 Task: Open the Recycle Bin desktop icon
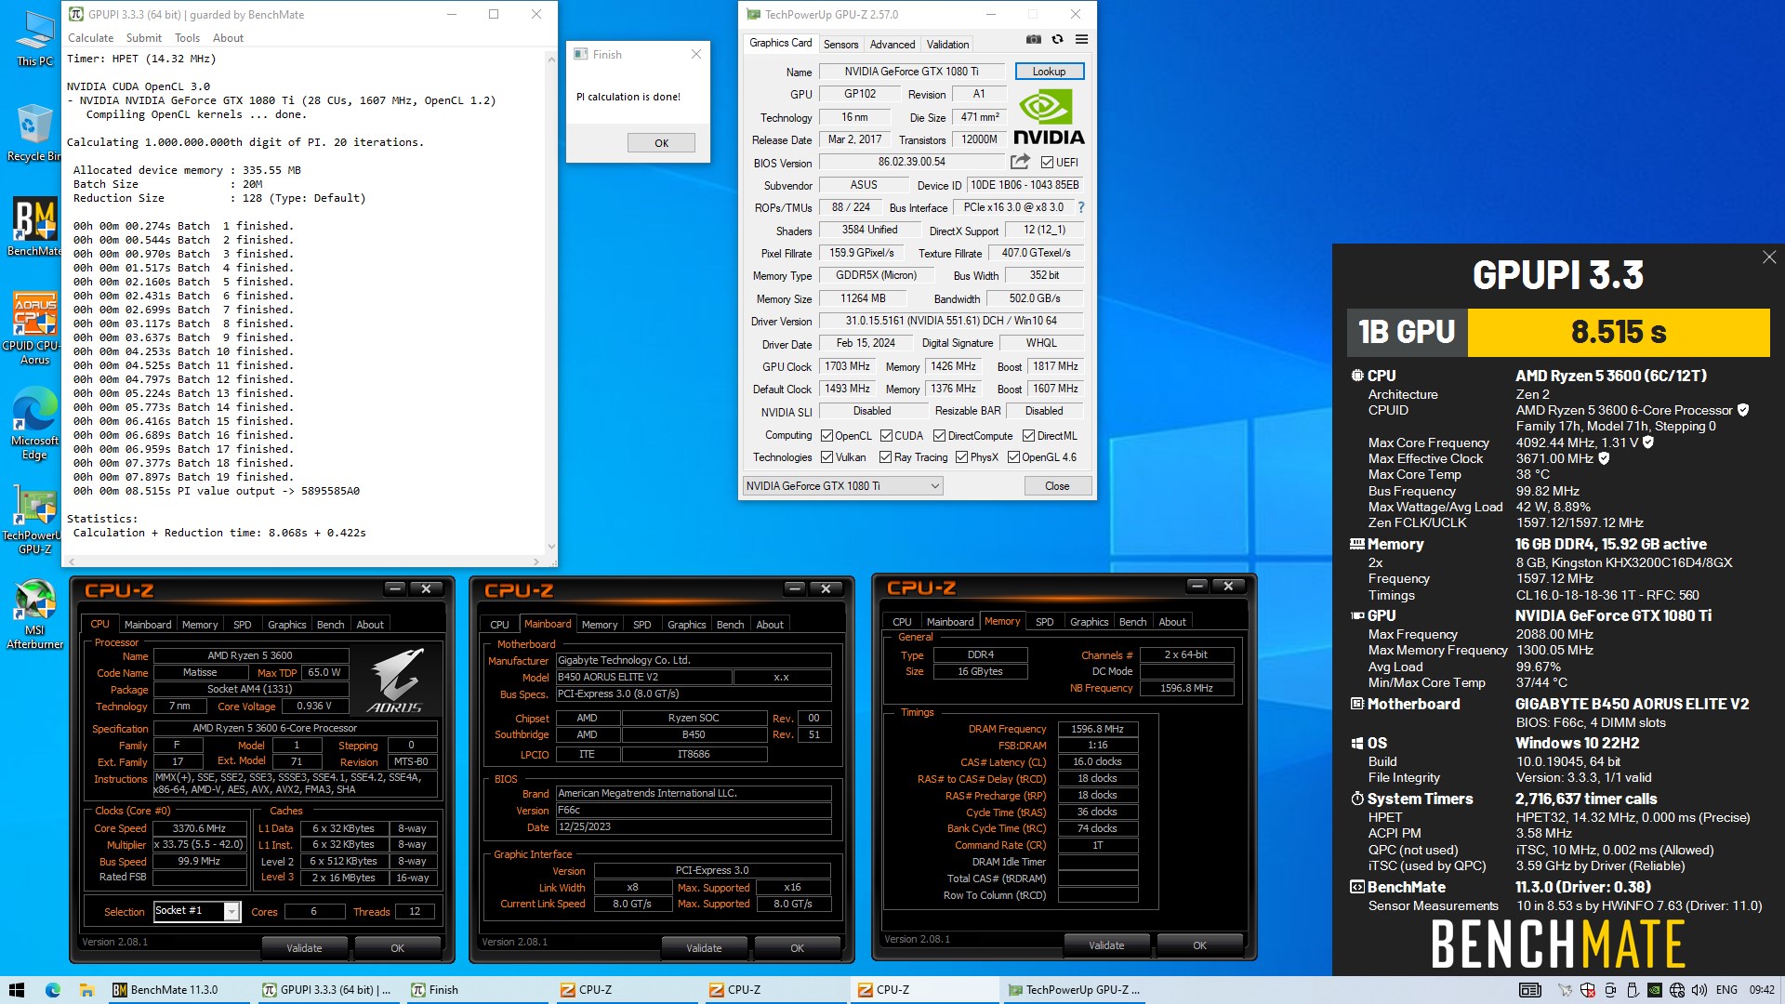[34, 133]
